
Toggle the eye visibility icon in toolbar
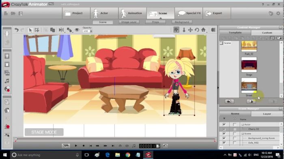(x=77, y=30)
